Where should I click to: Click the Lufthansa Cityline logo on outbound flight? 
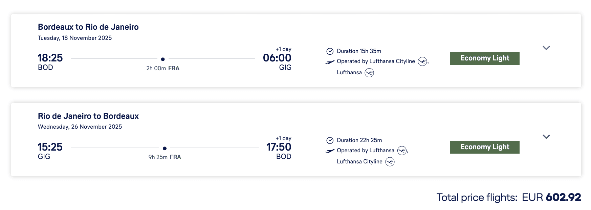[422, 61]
